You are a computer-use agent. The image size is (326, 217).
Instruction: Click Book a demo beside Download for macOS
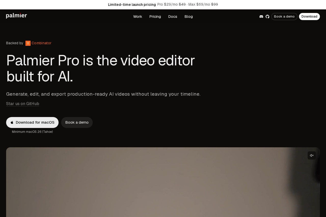point(77,122)
